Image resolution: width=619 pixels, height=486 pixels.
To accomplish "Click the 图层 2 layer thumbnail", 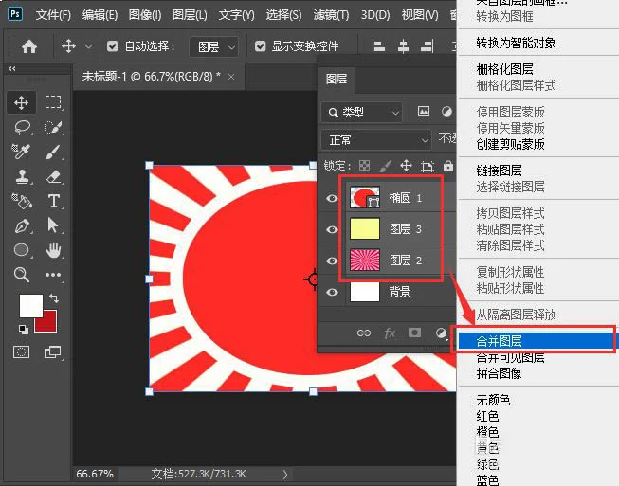I will [365, 260].
